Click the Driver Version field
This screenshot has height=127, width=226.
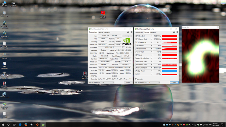(115, 67)
